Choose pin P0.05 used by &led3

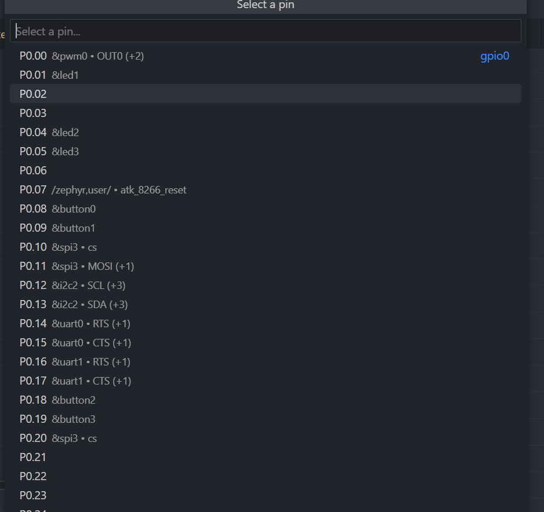(x=49, y=152)
